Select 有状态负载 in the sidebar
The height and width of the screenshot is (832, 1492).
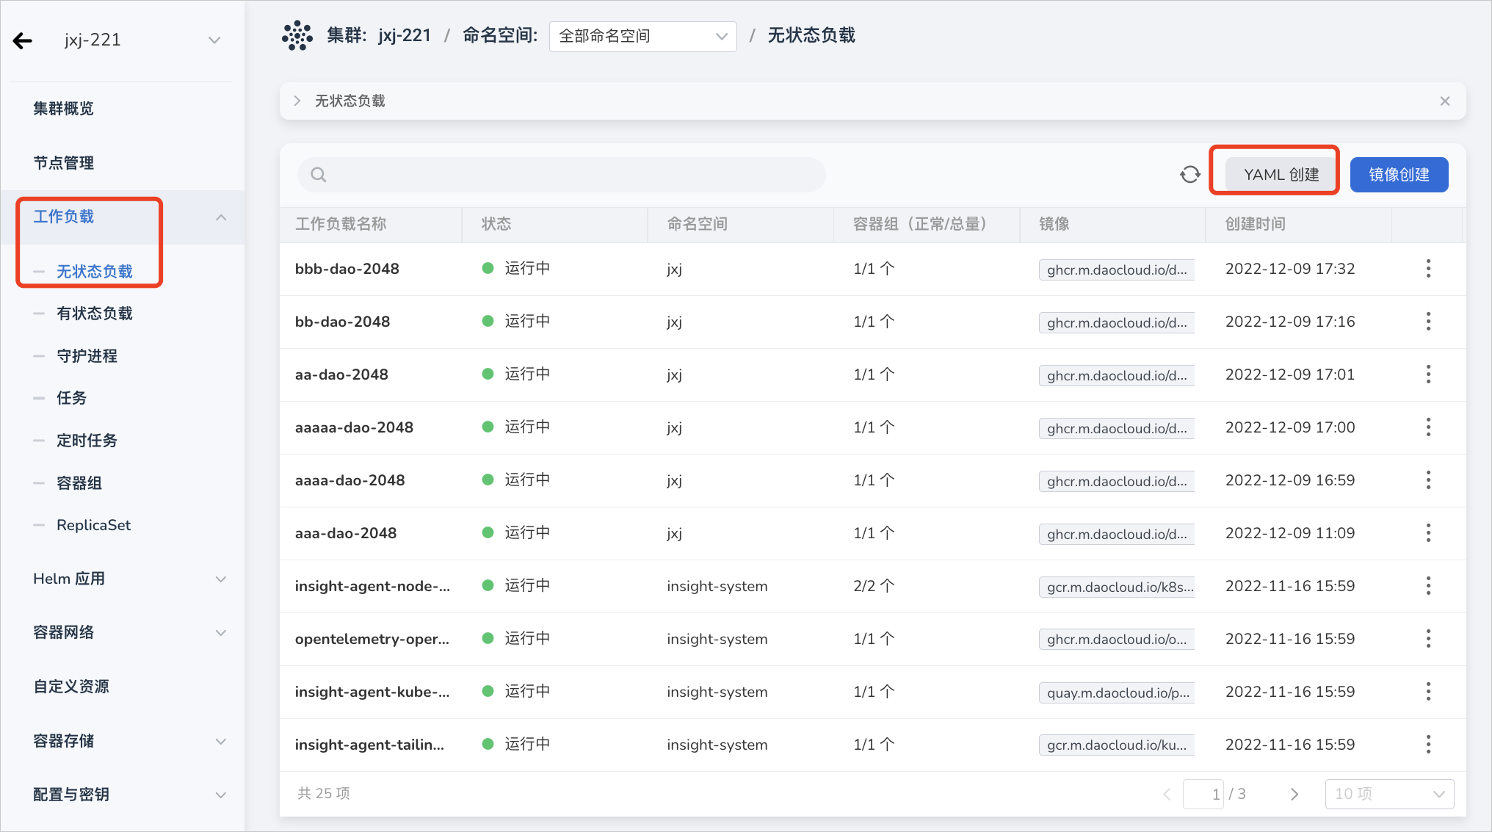tap(95, 314)
